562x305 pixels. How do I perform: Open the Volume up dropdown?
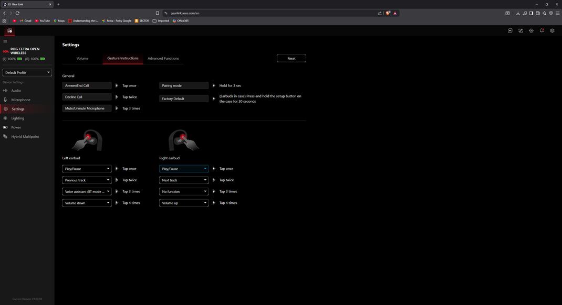pos(184,203)
